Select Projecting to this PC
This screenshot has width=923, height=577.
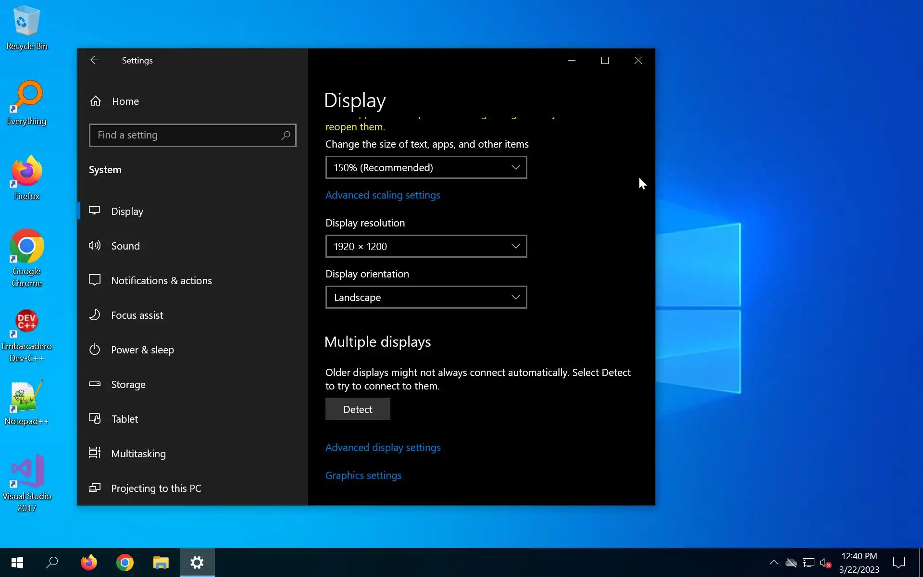pos(156,489)
